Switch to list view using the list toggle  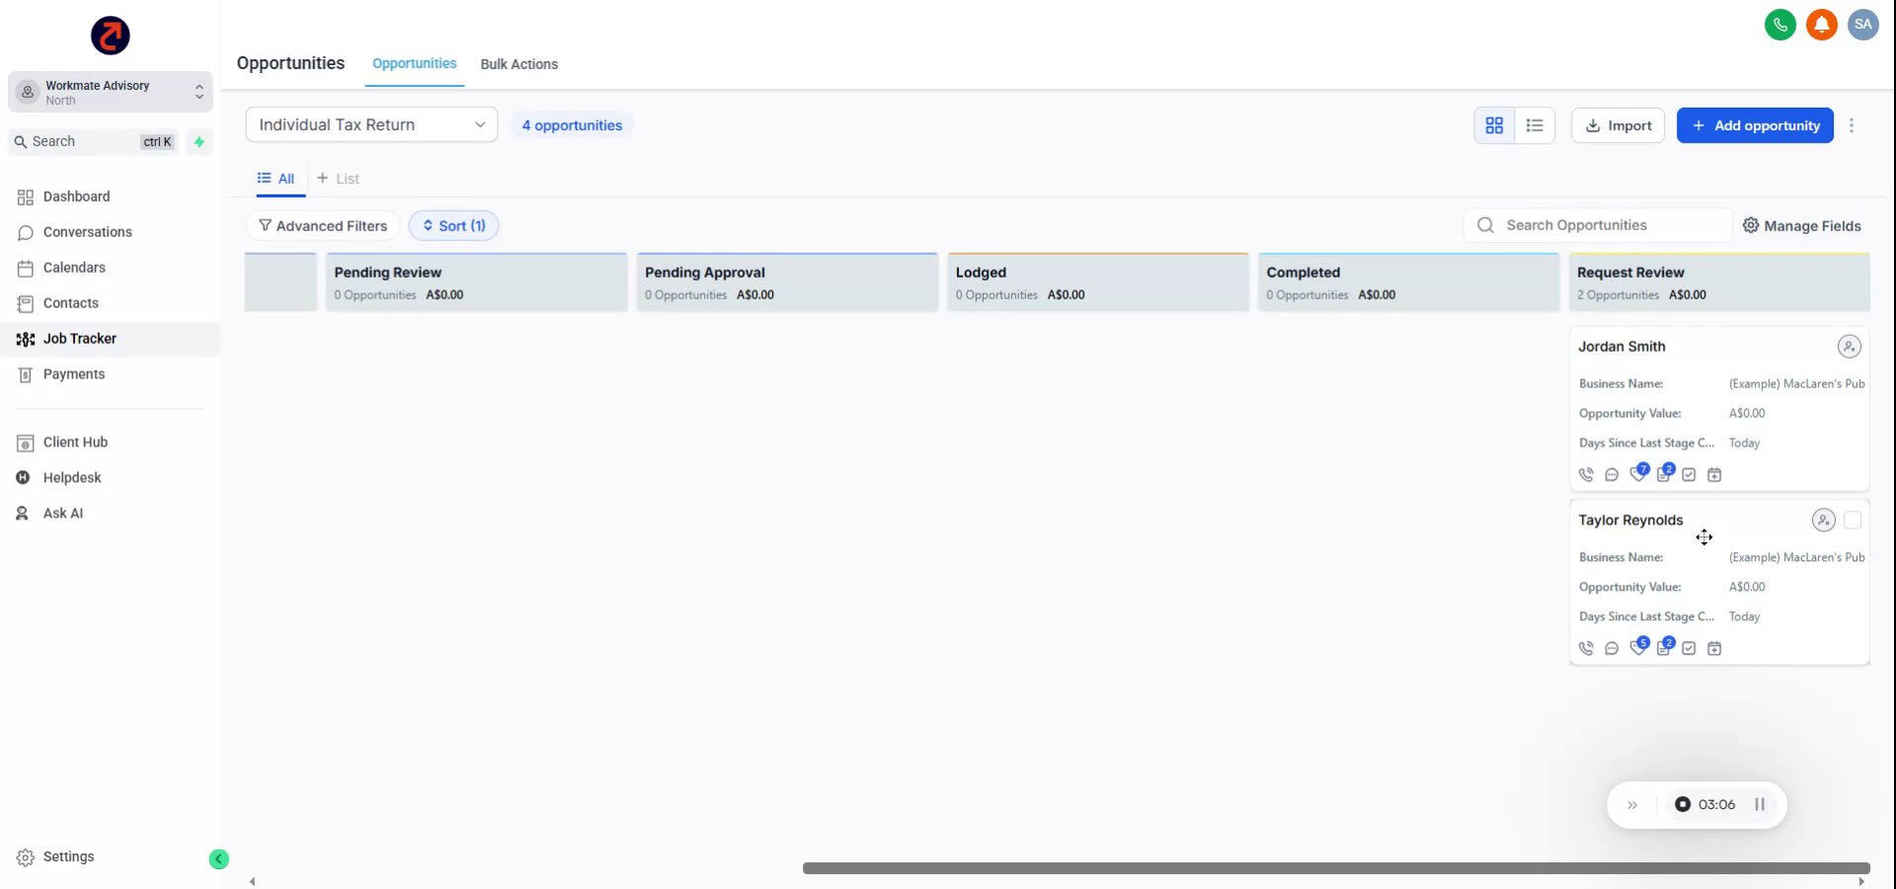[x=1535, y=125]
